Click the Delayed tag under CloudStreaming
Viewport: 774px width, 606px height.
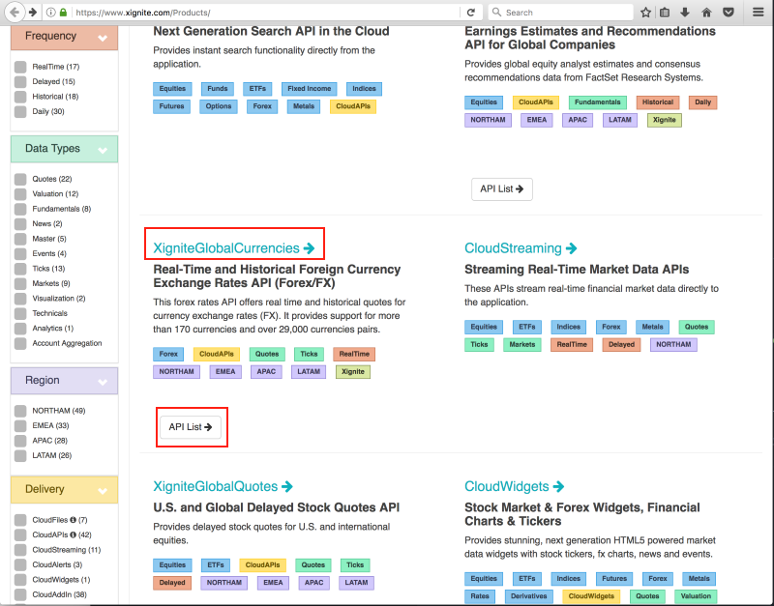(x=621, y=345)
